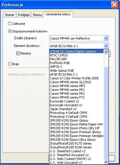Select PAL/SECAM profile
The height and width of the screenshot is (165, 120).
pyautogui.click(x=76, y=59)
